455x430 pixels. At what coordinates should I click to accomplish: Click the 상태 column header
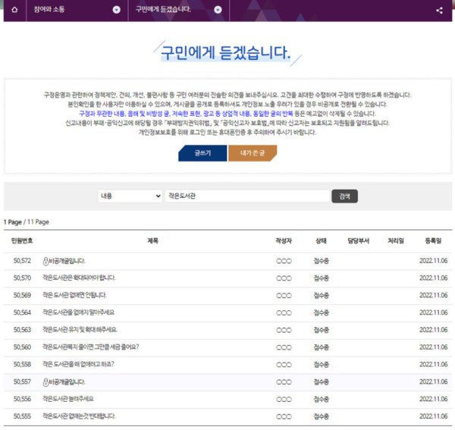(321, 240)
